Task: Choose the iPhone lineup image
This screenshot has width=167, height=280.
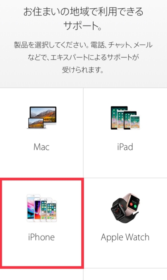Action: pos(41,208)
